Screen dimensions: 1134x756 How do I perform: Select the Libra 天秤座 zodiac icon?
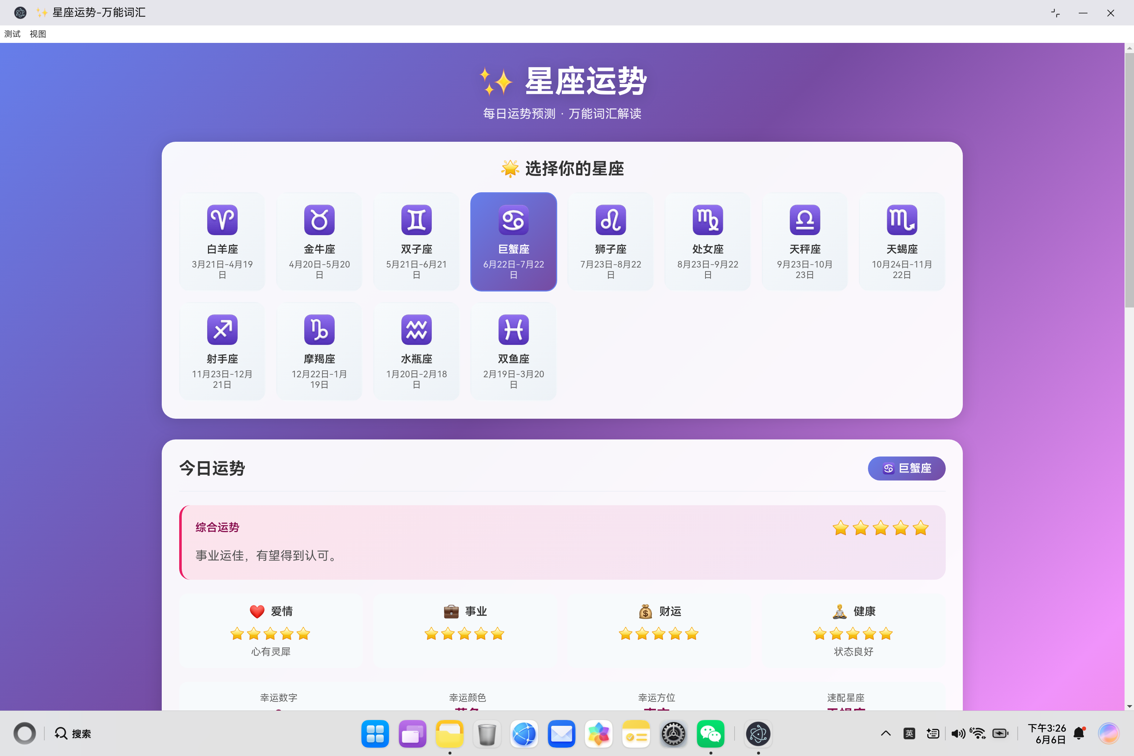pos(805,220)
